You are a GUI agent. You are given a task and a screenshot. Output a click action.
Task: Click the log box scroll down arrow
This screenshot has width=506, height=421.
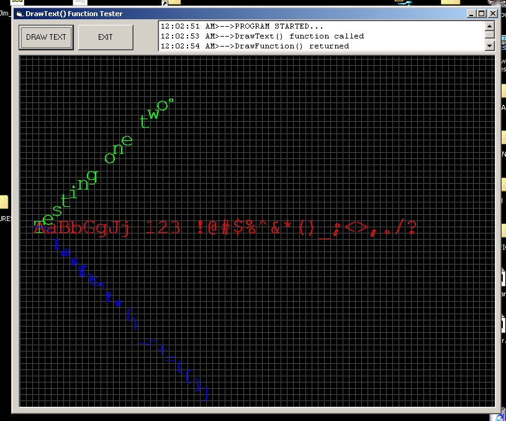489,46
